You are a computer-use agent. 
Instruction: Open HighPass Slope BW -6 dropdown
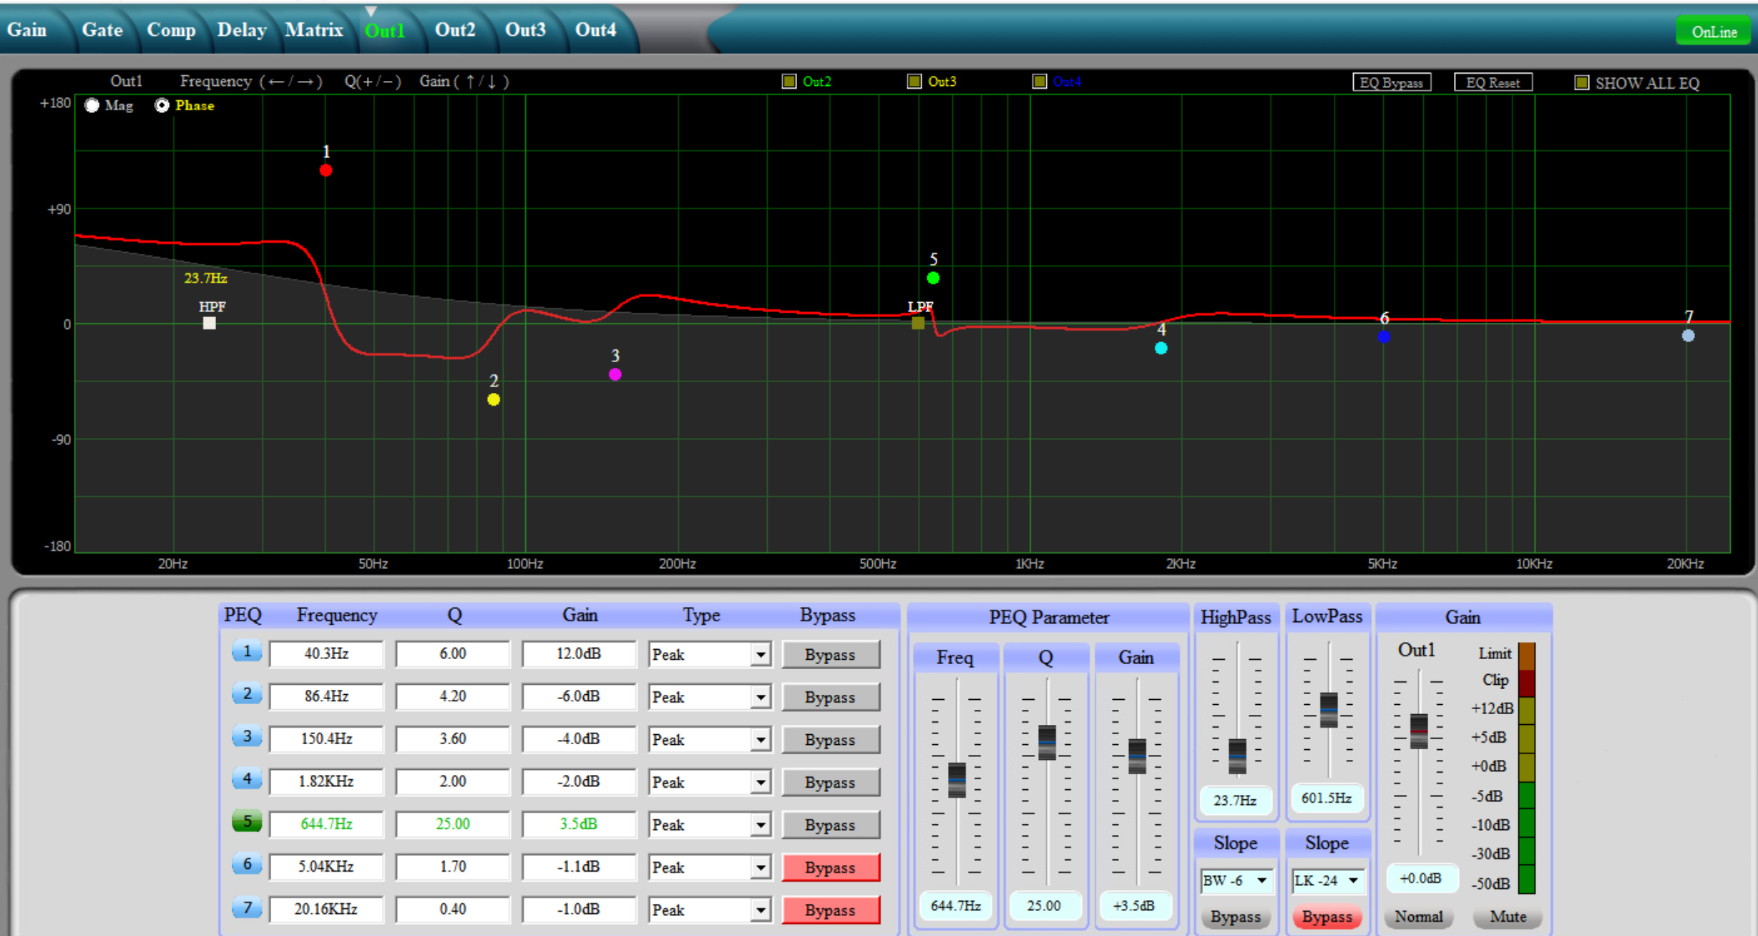pyautogui.click(x=1236, y=880)
